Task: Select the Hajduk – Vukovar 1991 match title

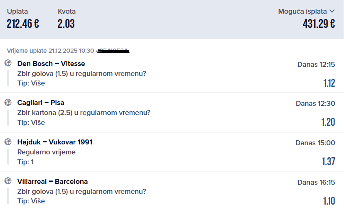Action: click(55, 142)
